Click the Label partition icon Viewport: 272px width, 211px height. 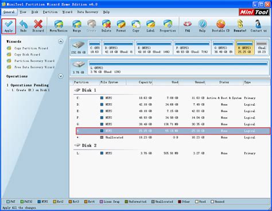[x=150, y=24]
